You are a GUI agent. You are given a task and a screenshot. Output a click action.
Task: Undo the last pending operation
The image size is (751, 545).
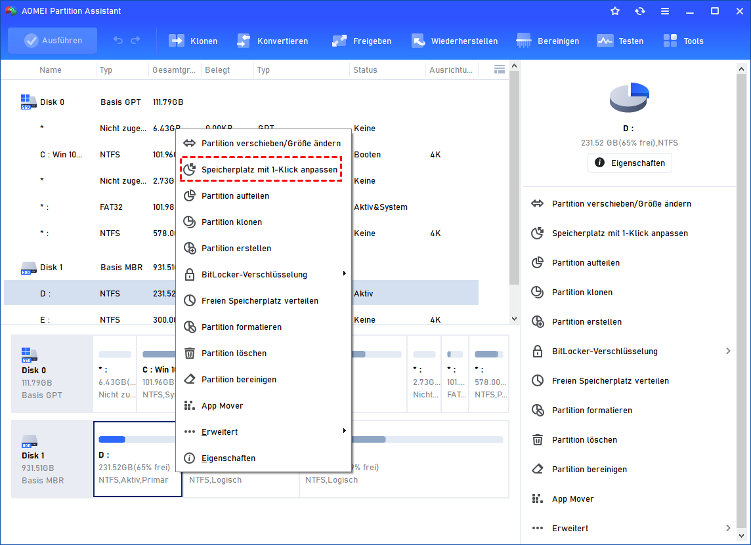(118, 41)
